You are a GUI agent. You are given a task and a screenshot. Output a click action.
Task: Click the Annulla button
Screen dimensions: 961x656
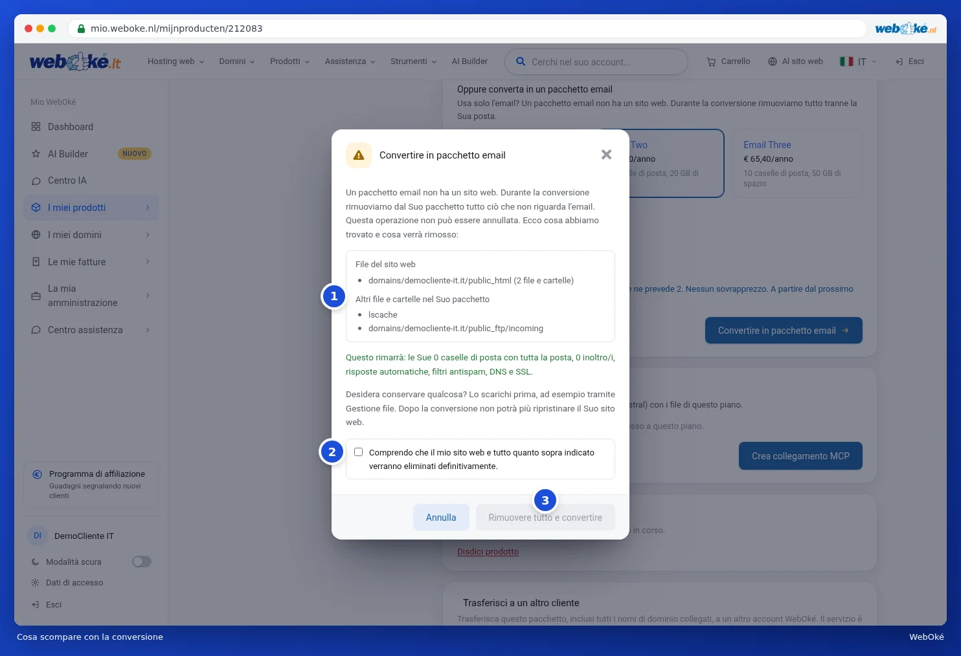click(x=441, y=518)
